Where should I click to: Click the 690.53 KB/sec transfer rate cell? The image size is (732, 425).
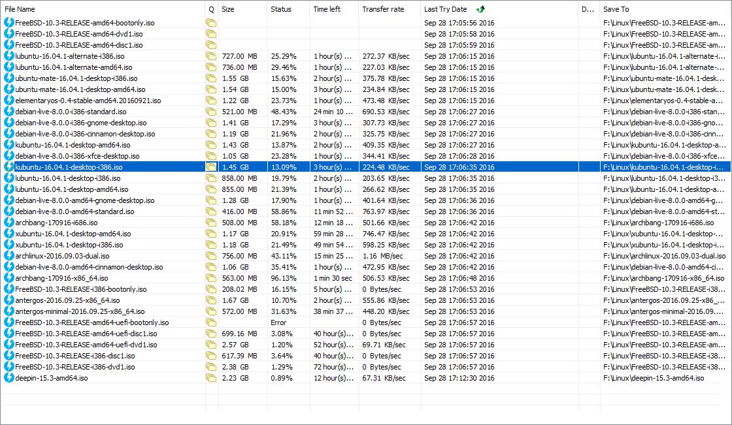click(x=386, y=112)
